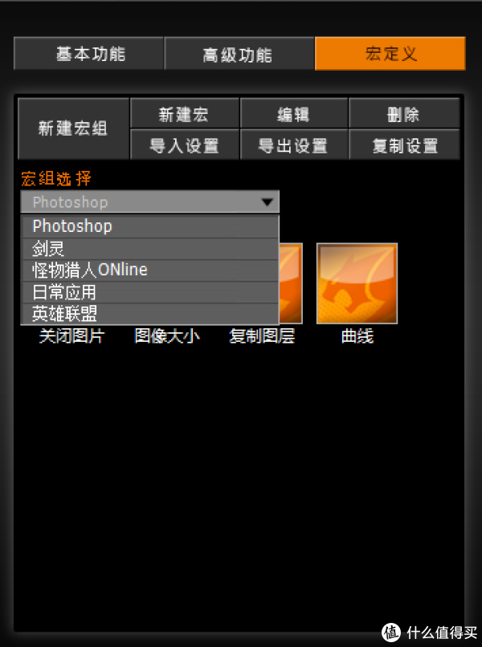Click the 编辑 button

click(x=294, y=113)
